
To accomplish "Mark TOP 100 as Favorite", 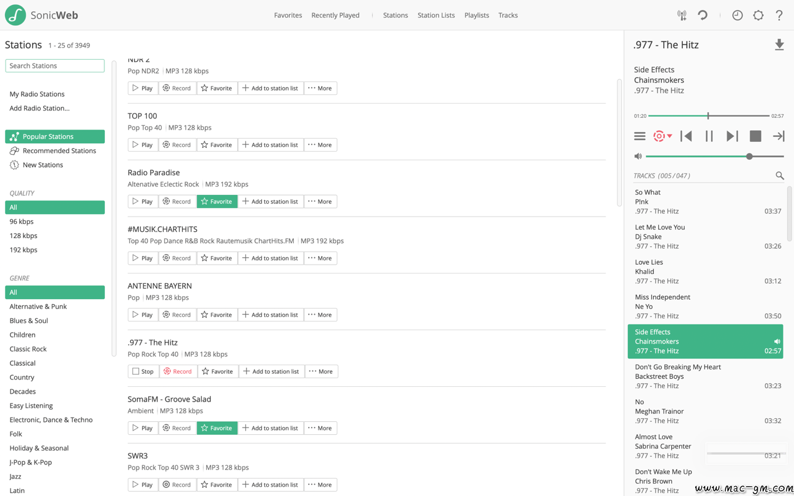I will [x=217, y=145].
